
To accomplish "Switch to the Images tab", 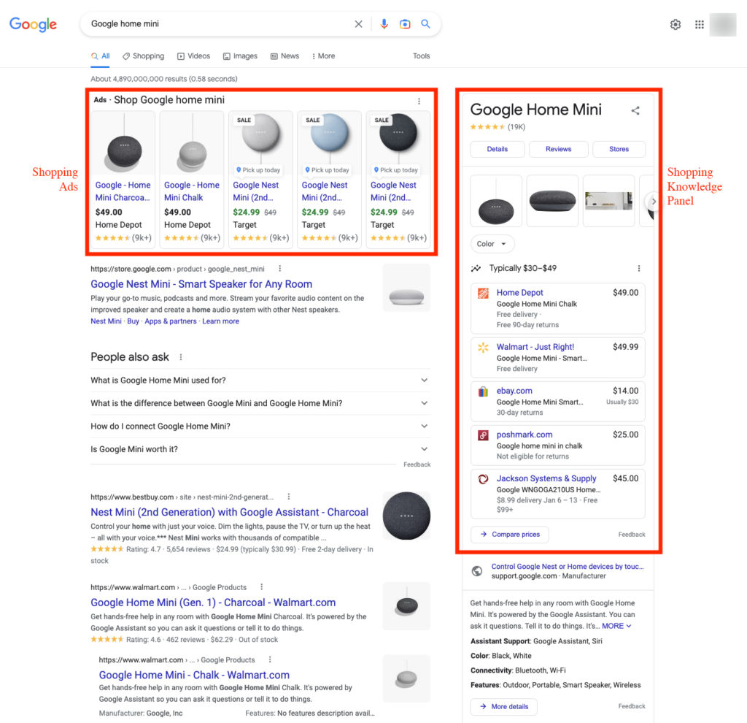I will click(240, 56).
